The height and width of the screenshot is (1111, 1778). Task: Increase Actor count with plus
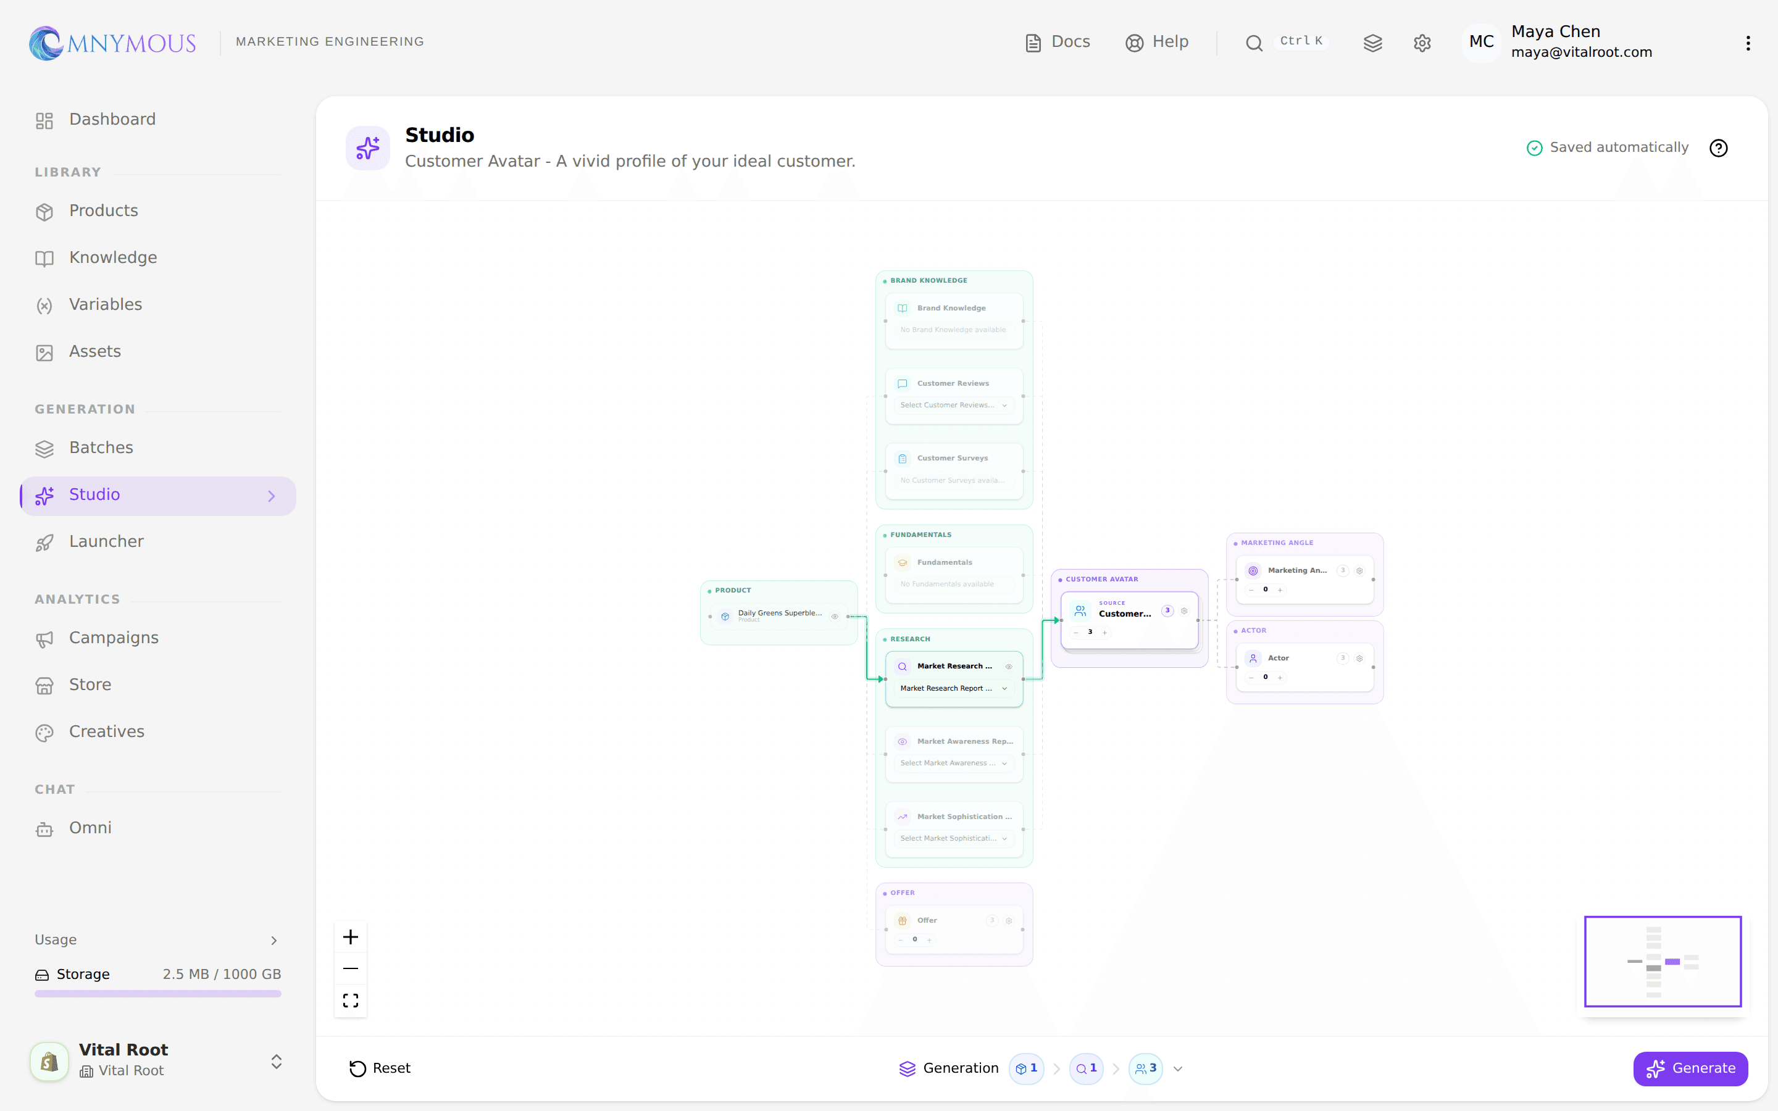coord(1280,678)
